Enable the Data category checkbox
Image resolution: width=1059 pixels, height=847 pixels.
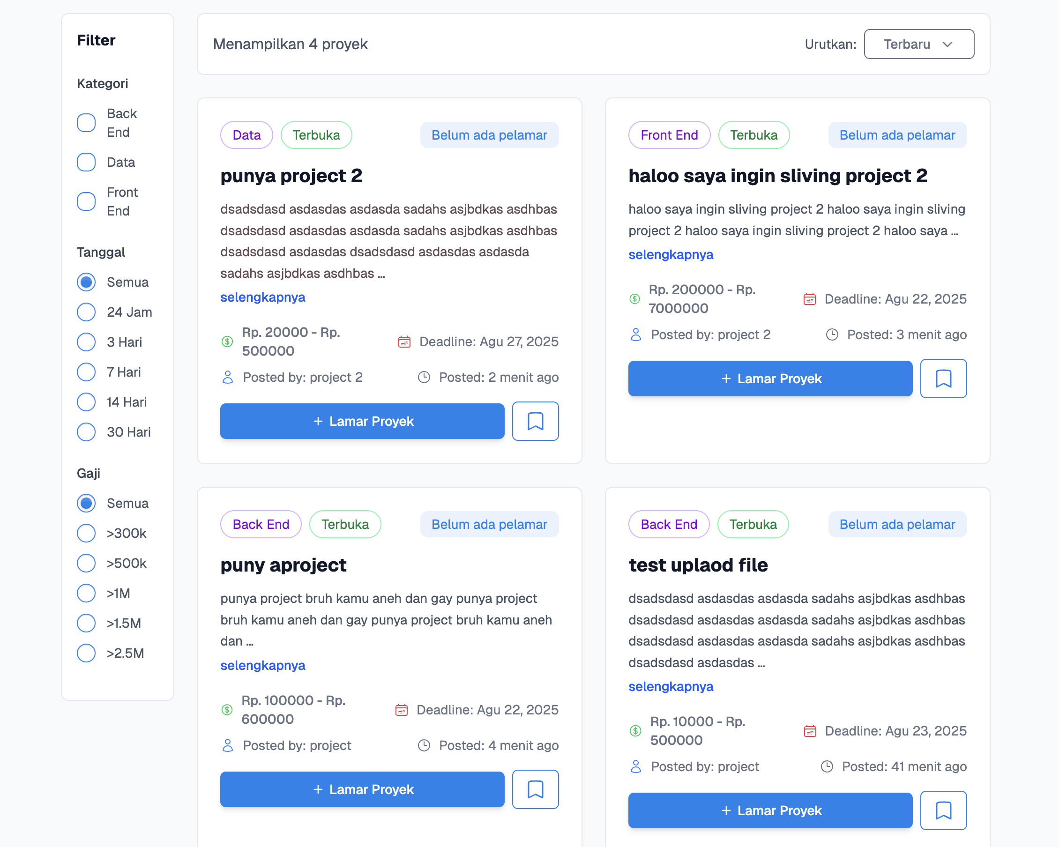[x=86, y=162]
